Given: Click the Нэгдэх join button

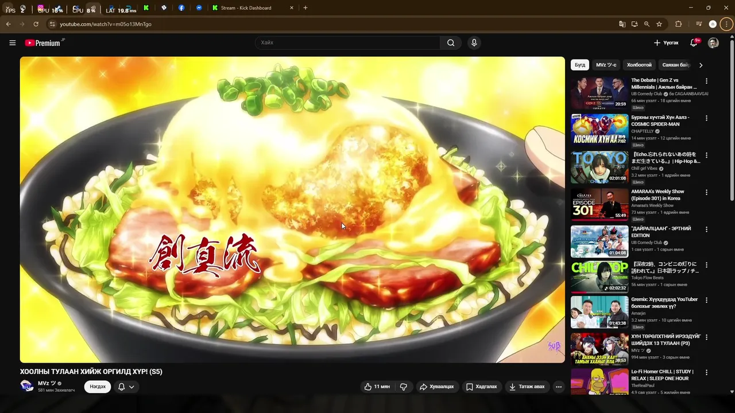Looking at the screenshot, I should pos(98,387).
